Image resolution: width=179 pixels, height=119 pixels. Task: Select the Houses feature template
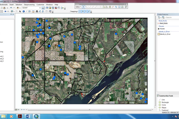click(161, 29)
